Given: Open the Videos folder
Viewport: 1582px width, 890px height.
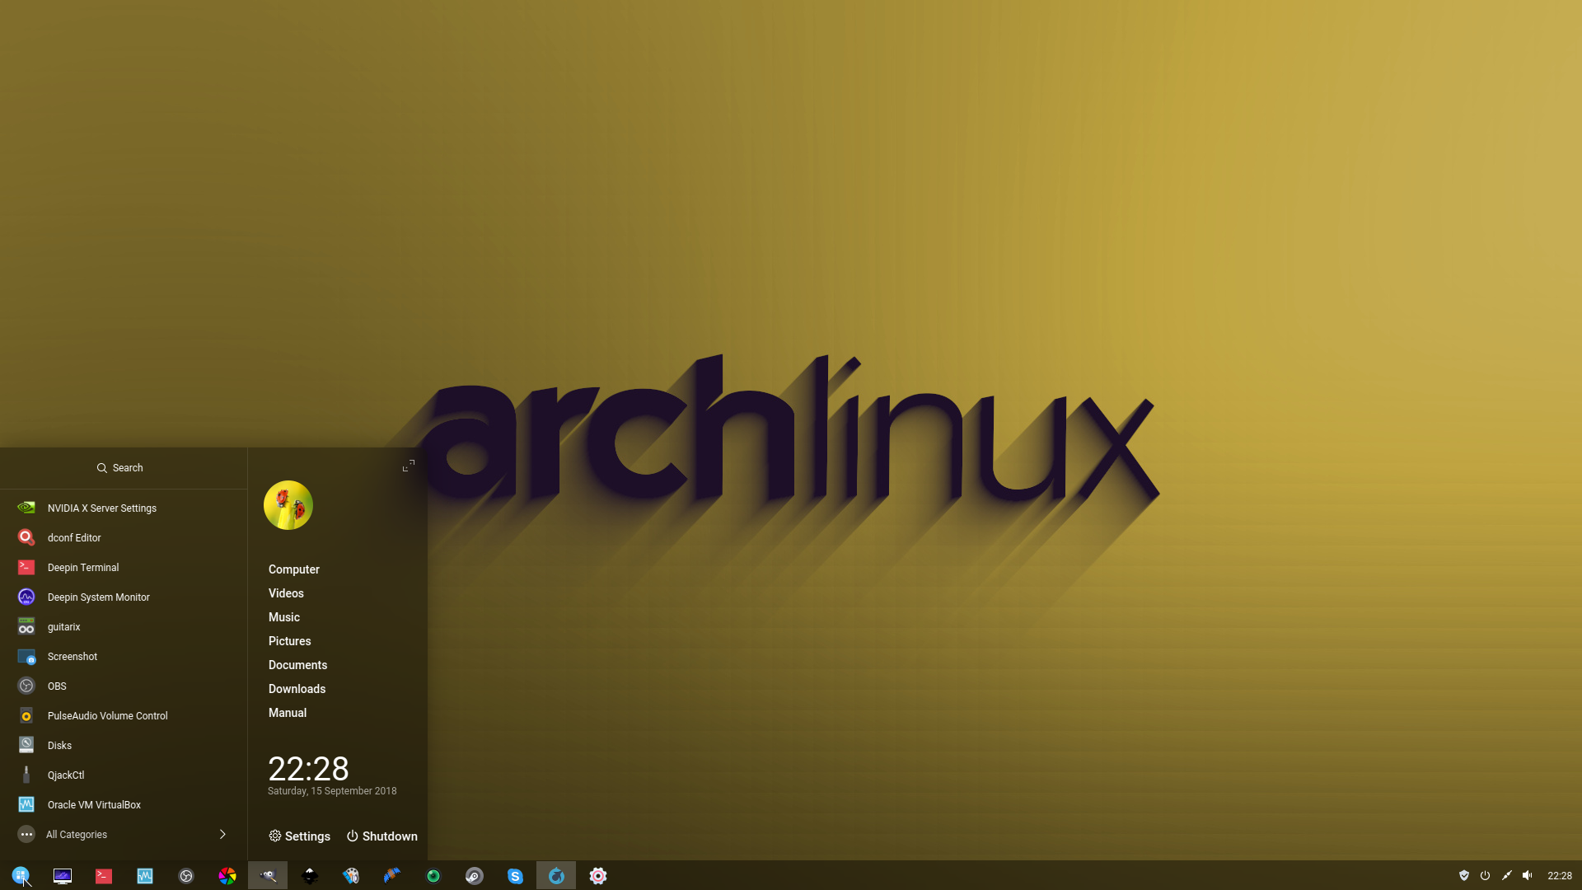Looking at the screenshot, I should tap(286, 593).
